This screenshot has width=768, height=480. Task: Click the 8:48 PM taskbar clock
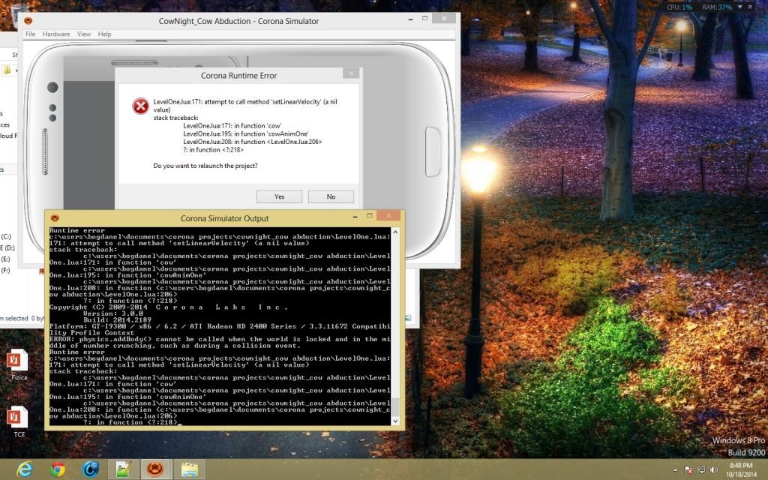(x=740, y=469)
